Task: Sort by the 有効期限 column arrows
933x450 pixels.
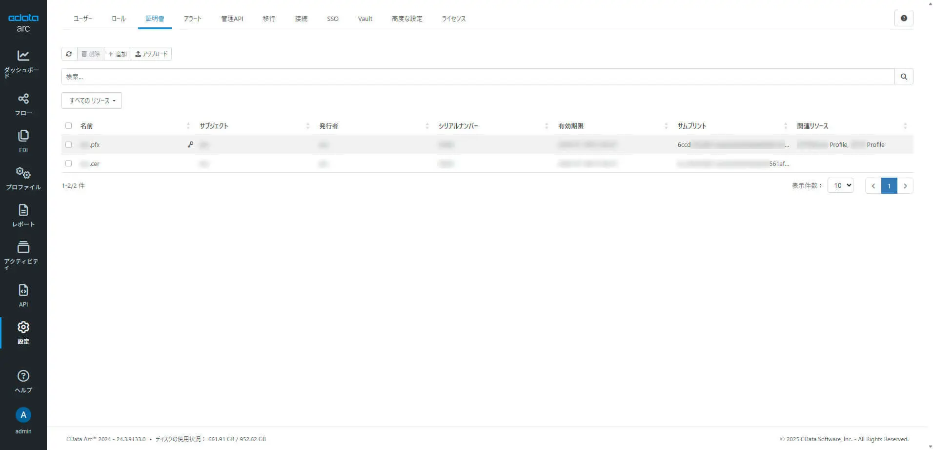Action: [666, 126]
